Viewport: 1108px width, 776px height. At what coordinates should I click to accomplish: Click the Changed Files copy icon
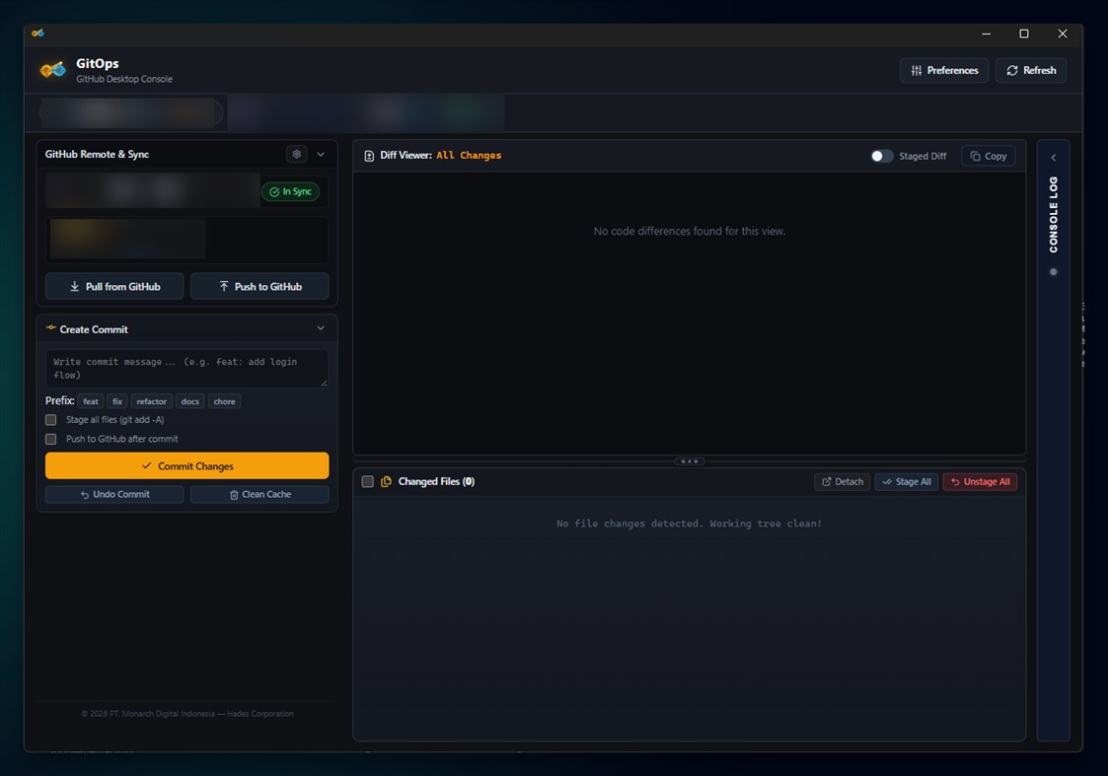pos(386,481)
